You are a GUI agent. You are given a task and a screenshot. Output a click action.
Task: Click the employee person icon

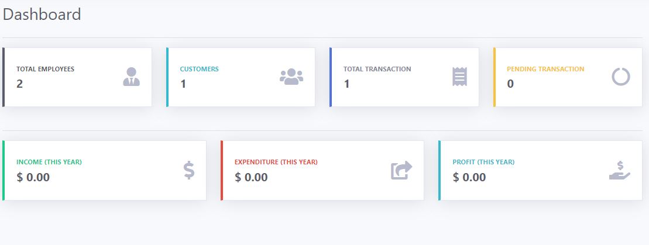click(132, 77)
